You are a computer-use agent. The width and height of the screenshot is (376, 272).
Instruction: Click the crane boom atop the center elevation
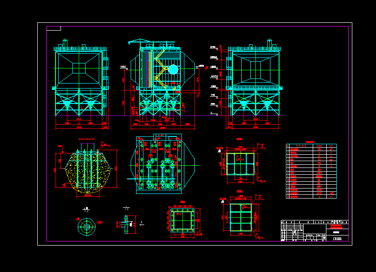click(x=151, y=42)
